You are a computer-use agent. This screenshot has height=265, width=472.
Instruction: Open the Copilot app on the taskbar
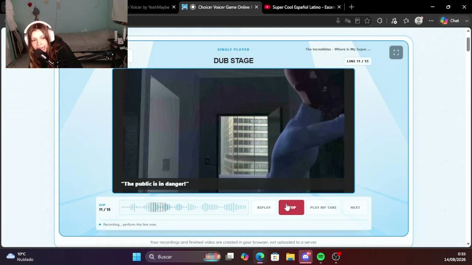tap(245, 257)
